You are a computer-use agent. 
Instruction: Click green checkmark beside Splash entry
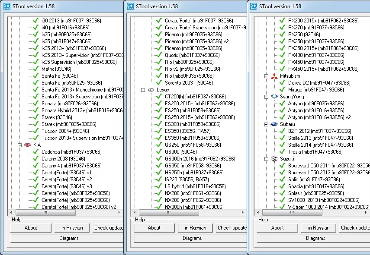tap(283, 193)
